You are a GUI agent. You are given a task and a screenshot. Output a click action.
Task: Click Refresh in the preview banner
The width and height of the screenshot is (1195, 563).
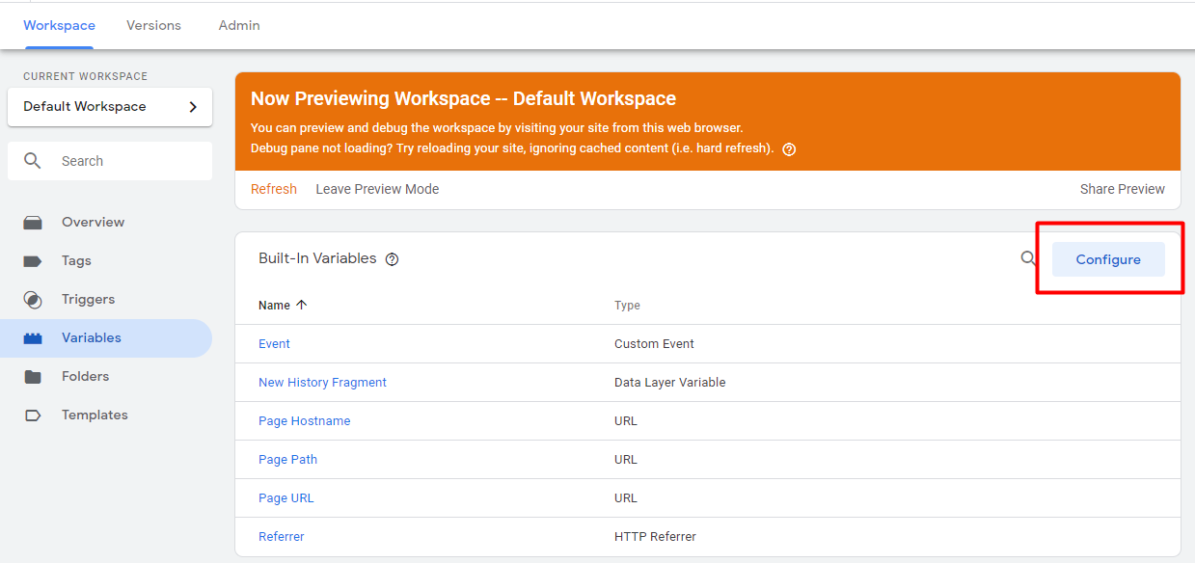[x=274, y=189]
